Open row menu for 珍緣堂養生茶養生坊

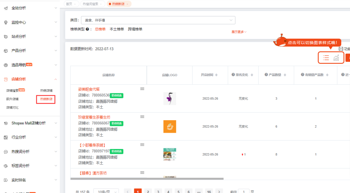point(142,117)
